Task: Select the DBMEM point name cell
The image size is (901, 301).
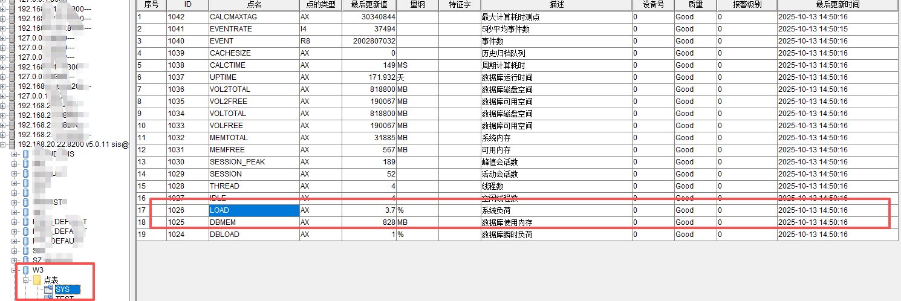Action: pyautogui.click(x=253, y=222)
